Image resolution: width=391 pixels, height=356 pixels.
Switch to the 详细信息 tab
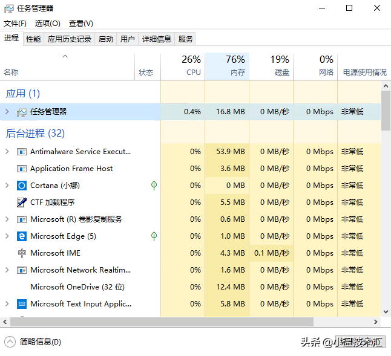pyautogui.click(x=157, y=39)
